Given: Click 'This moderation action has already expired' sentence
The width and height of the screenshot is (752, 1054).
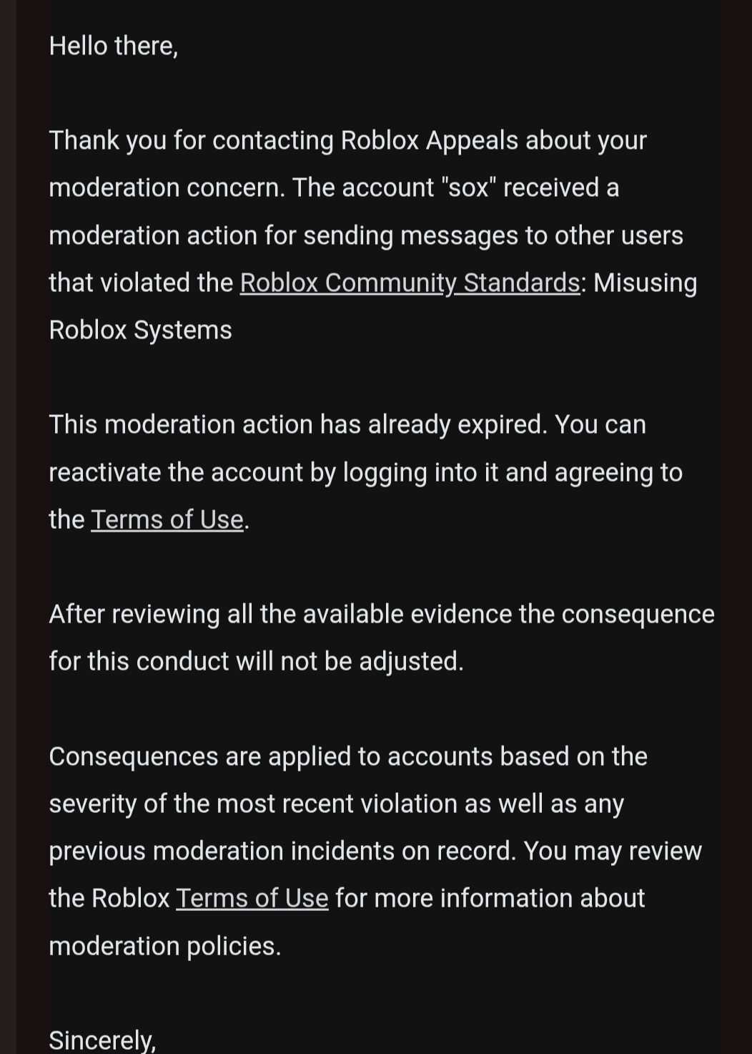Looking at the screenshot, I should (298, 424).
